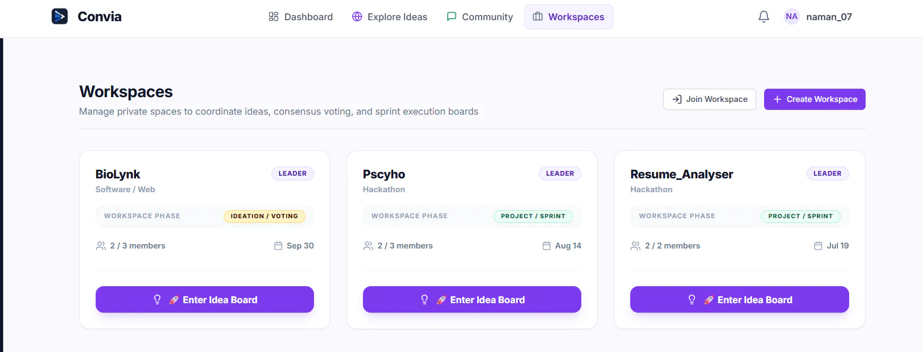This screenshot has width=923, height=352.
Task: Open the Pscyho idea board
Action: coord(472,299)
